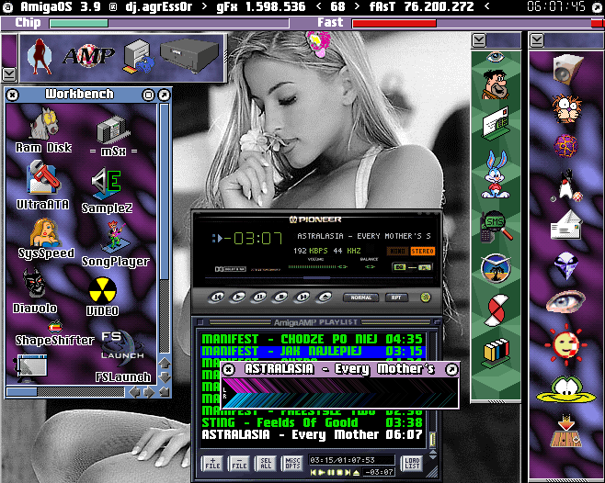Viewport: 605px width, 483px height.
Task: Open the speaker box icon in purple dock
Action: click(567, 70)
